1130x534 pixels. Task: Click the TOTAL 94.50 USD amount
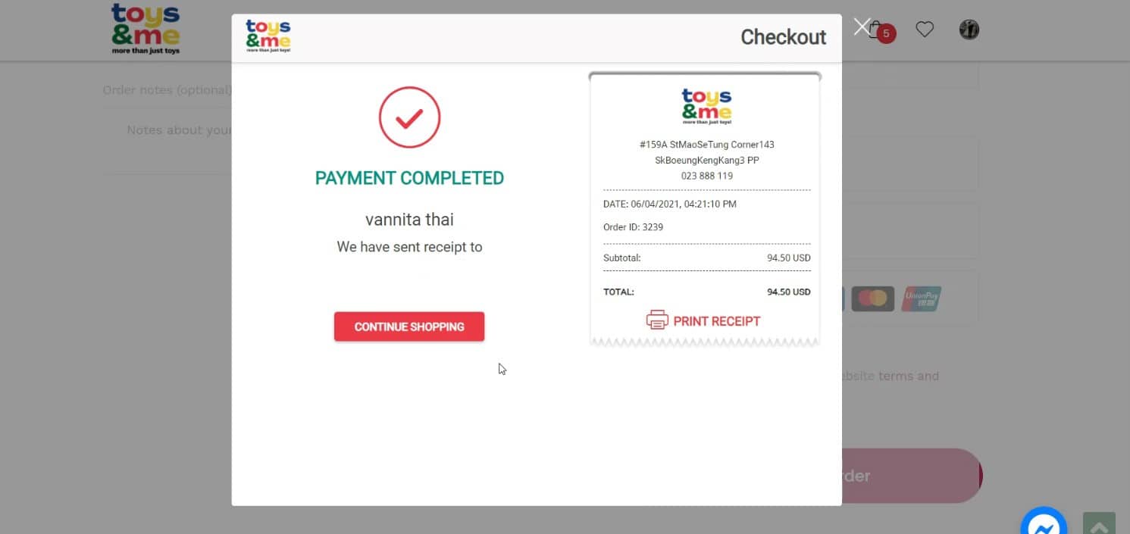(x=789, y=292)
